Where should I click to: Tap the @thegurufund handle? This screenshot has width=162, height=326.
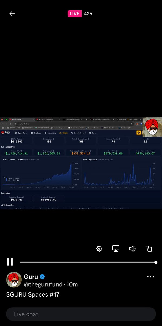[43, 284]
